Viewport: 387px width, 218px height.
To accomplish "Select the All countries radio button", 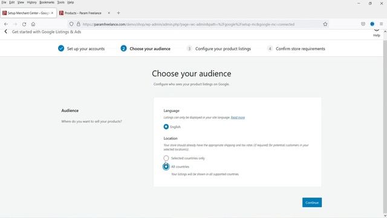I will click(x=166, y=167).
